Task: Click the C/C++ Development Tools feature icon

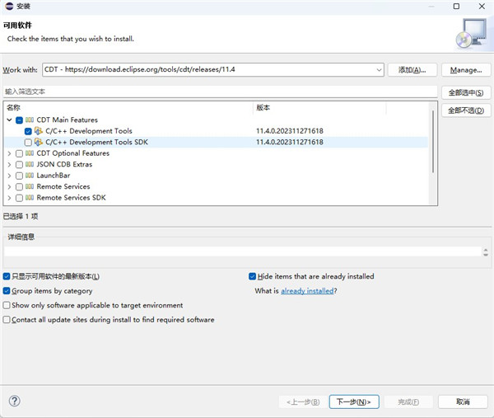Action: point(39,131)
